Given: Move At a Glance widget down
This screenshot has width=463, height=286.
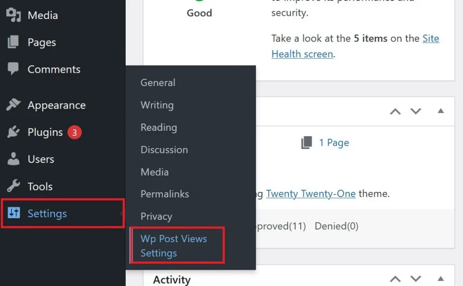Looking at the screenshot, I should (416, 111).
